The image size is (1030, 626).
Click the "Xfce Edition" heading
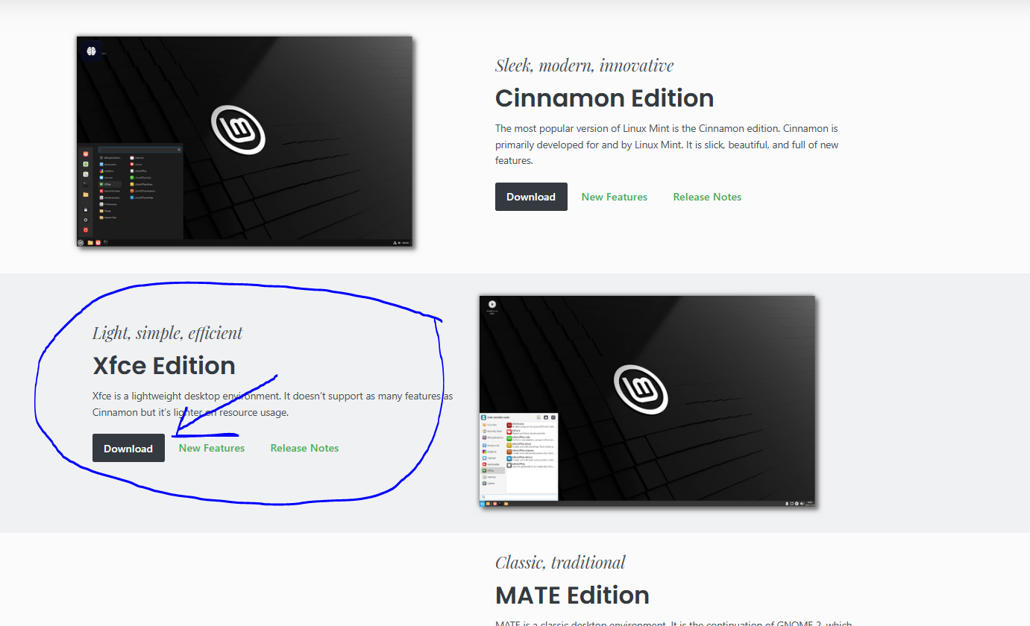164,365
